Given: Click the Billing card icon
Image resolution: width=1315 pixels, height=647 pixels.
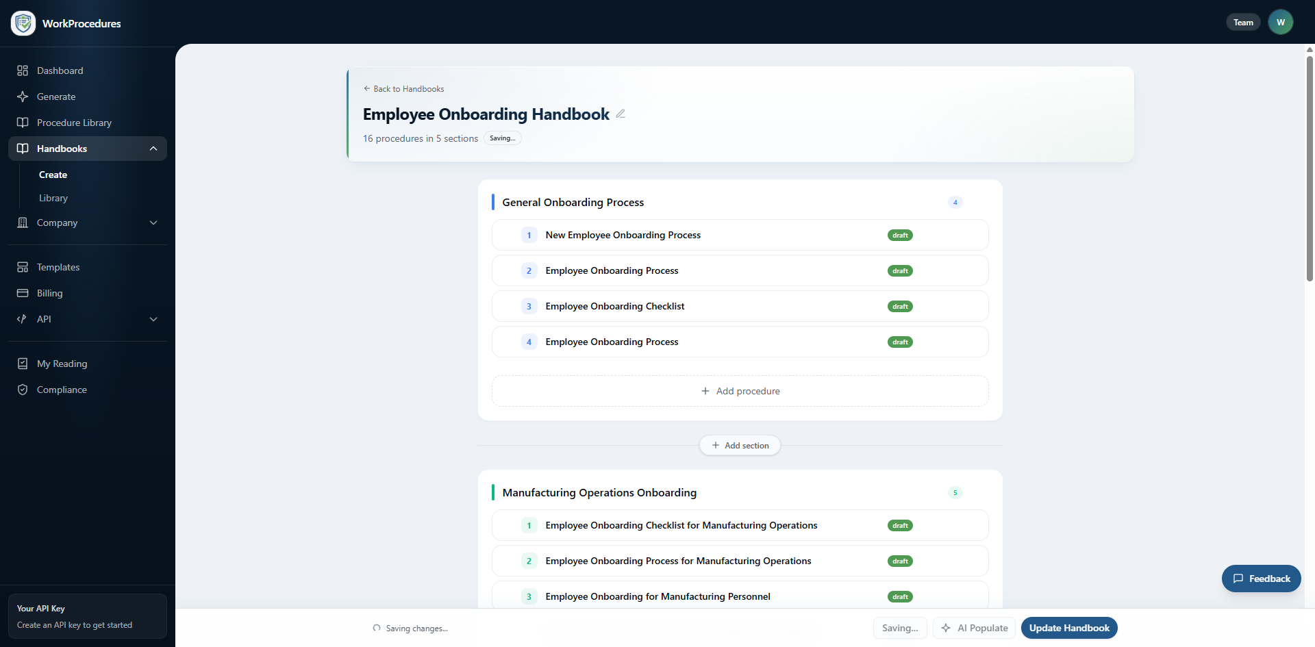Looking at the screenshot, I should pos(23,293).
